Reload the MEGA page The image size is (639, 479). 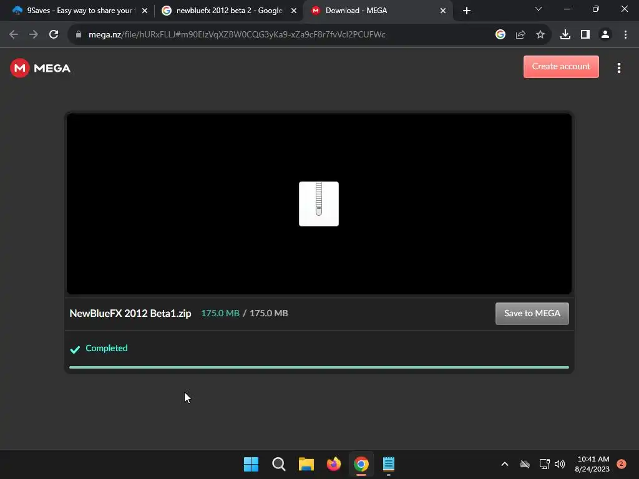[54, 35]
